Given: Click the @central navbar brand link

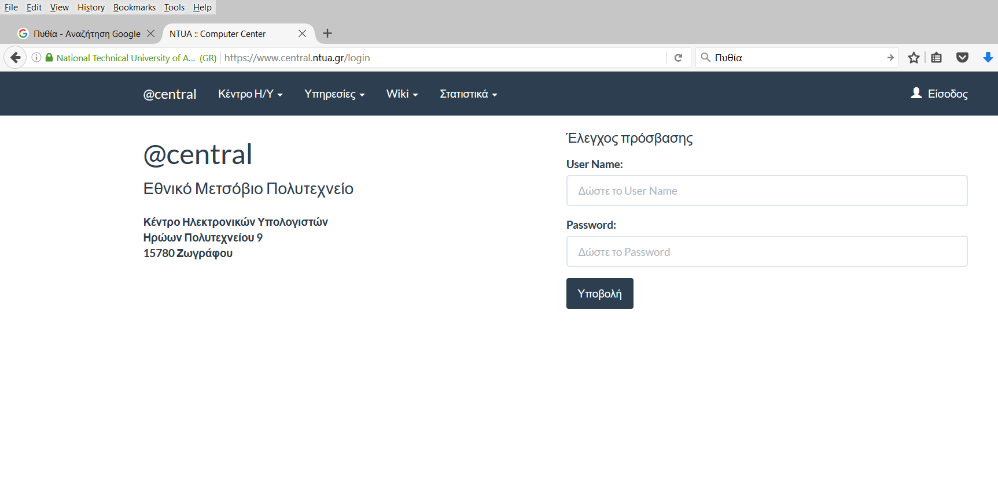Looking at the screenshot, I should (170, 94).
